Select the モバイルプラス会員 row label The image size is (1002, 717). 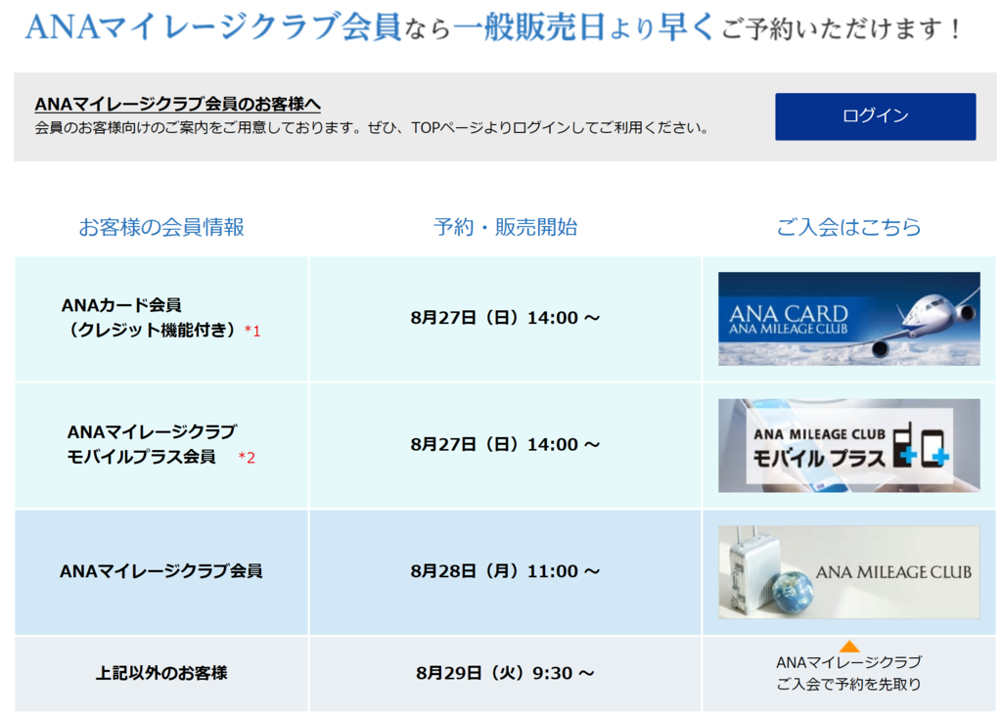click(161, 444)
